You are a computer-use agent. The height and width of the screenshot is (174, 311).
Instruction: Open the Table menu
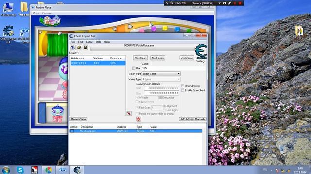[89, 42]
